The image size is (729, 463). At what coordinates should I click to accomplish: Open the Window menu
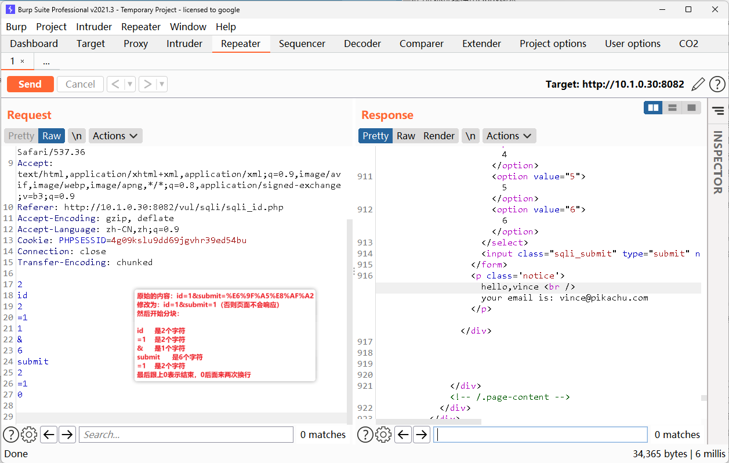tap(188, 27)
